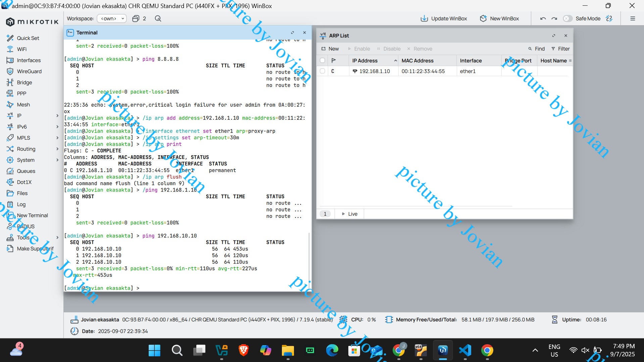644x362 pixels.
Task: Open the WiFi menu item
Action: [21, 49]
